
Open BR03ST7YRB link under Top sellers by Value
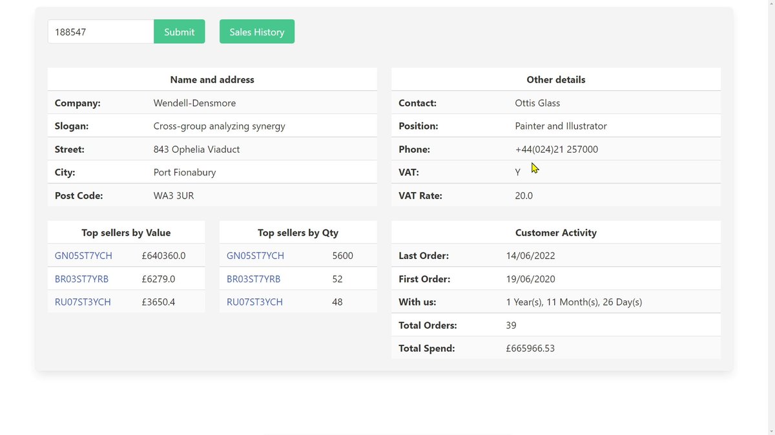[x=81, y=279]
